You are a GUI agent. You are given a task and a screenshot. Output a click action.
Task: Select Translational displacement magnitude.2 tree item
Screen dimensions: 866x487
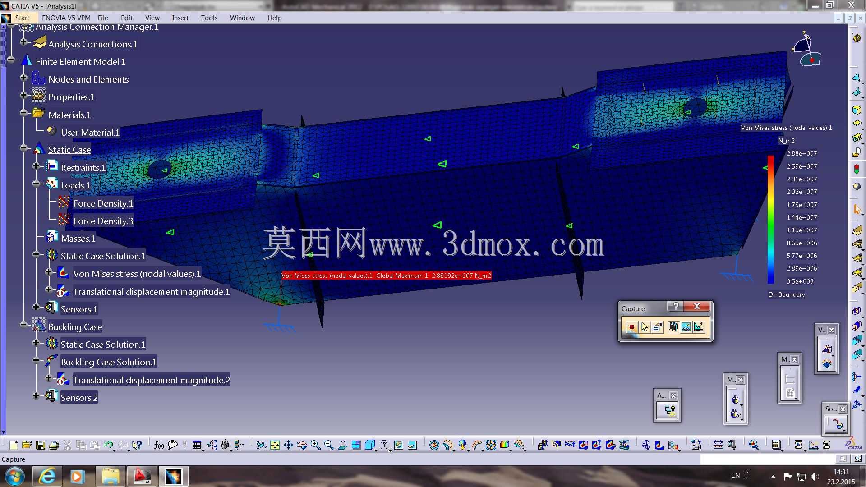pos(152,380)
